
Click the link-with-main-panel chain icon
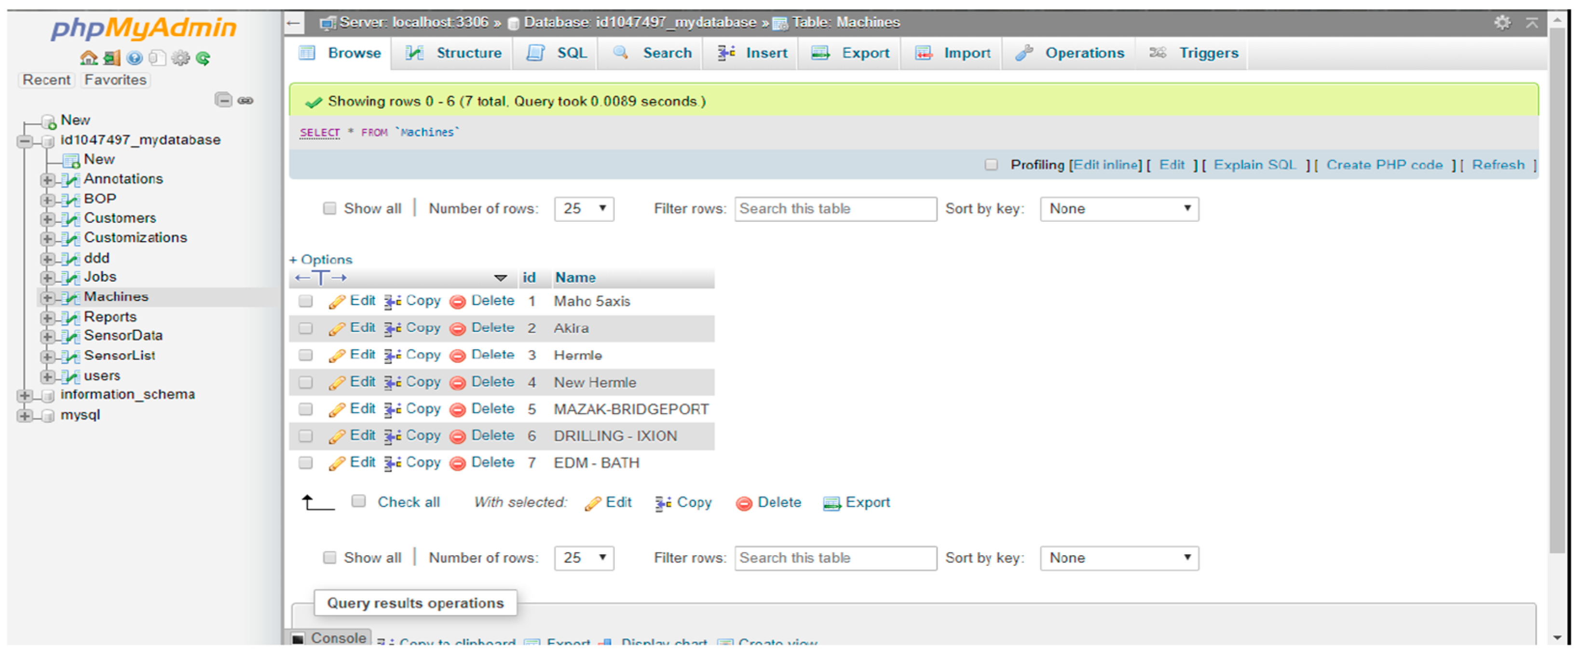[x=245, y=100]
